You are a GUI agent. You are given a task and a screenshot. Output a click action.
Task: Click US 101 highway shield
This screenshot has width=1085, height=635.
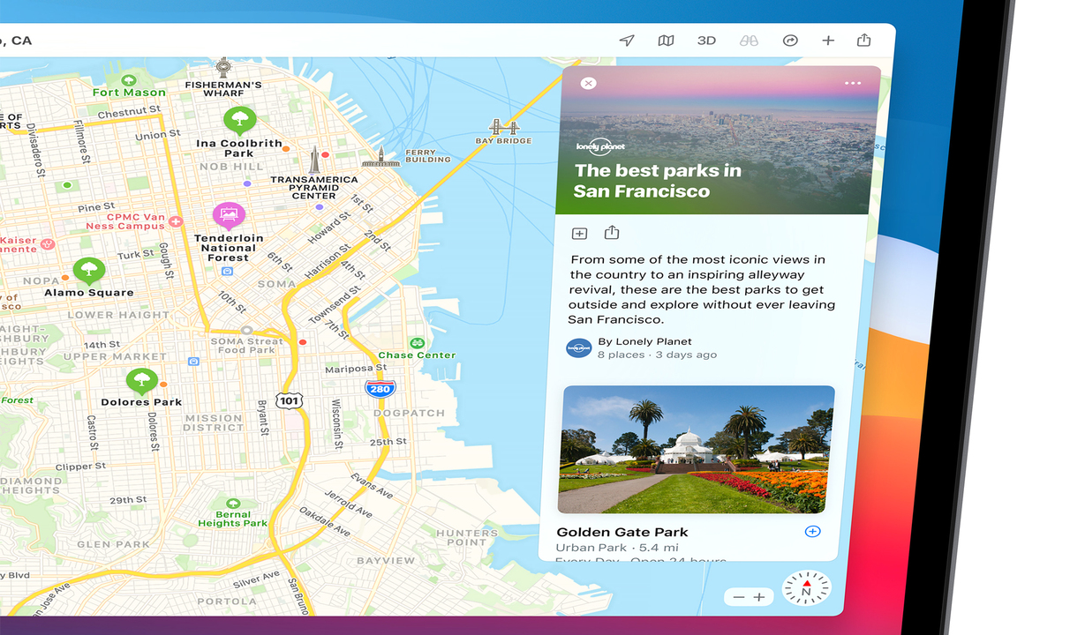coord(290,400)
